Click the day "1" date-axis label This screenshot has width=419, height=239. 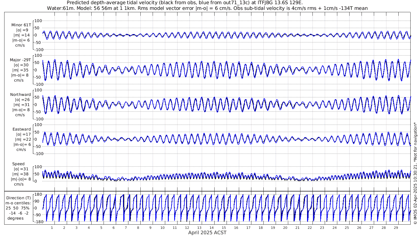click(x=52, y=228)
